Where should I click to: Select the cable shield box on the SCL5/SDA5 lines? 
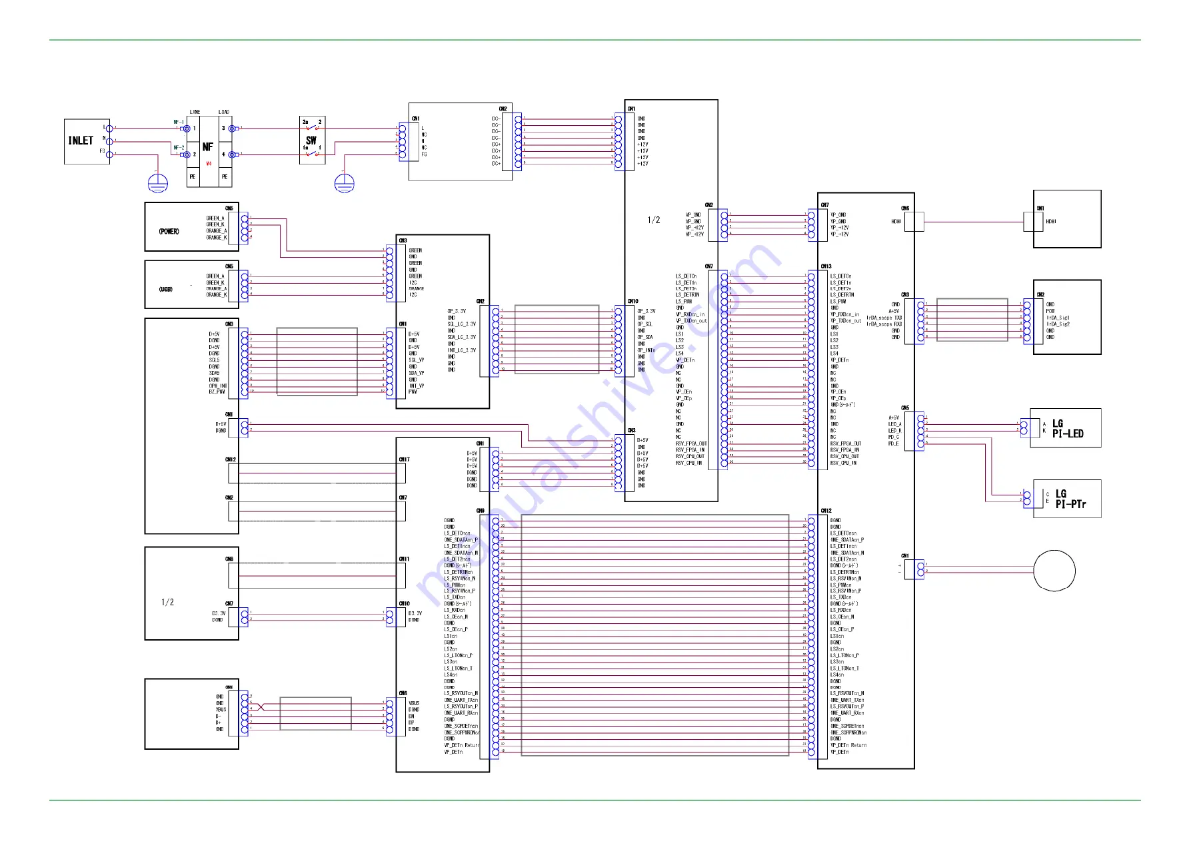[x=317, y=362]
